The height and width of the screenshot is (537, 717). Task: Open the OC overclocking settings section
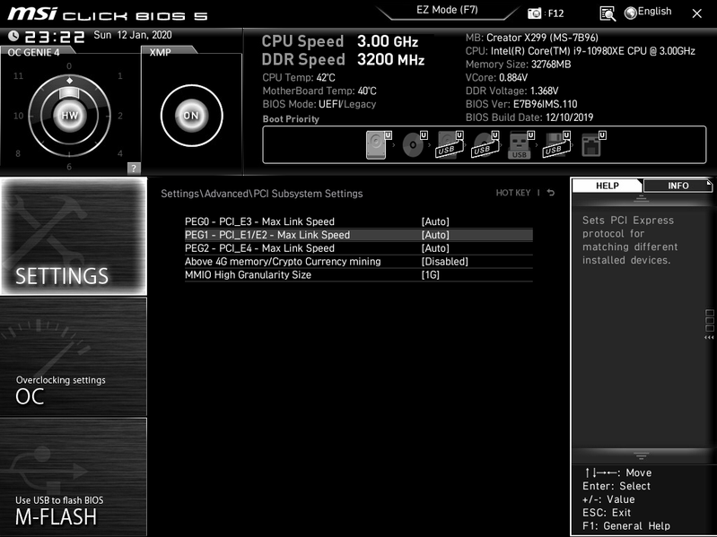(x=74, y=357)
